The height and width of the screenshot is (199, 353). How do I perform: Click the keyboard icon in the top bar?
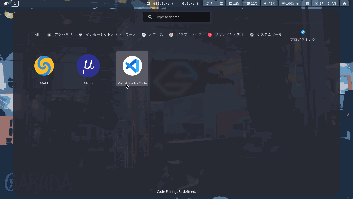(x=221, y=3)
